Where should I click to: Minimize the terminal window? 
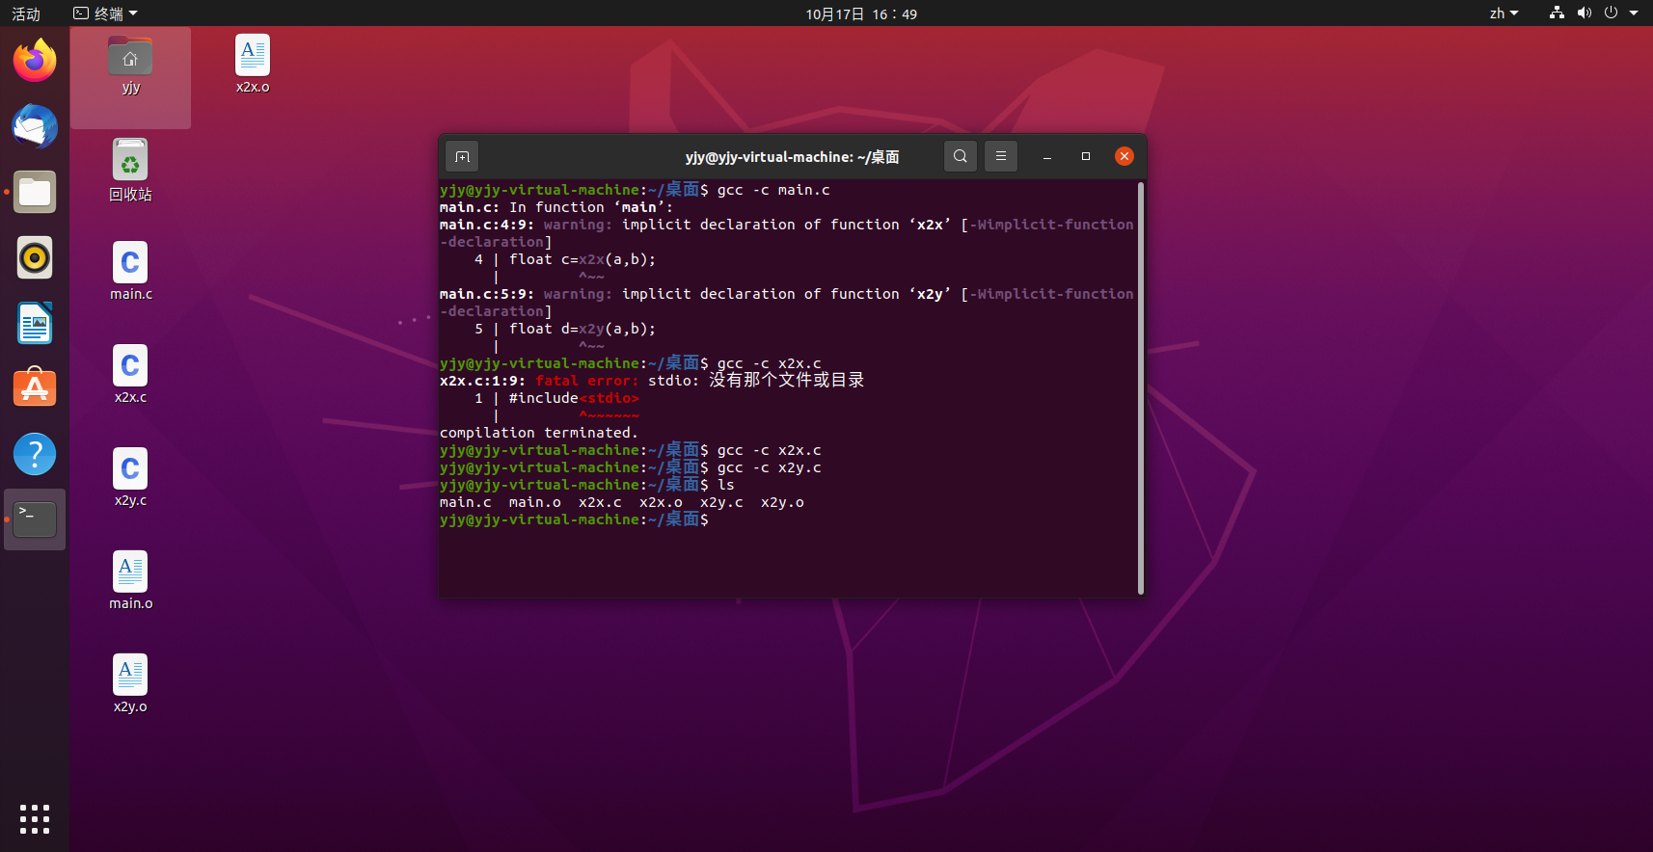point(1047,156)
